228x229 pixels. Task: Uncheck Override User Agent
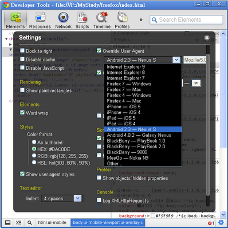[x=99, y=50]
